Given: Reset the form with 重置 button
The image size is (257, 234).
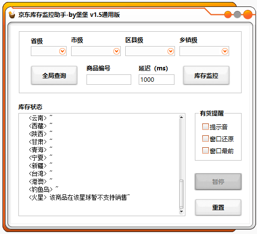Looking at the screenshot, I should pos(218,207).
